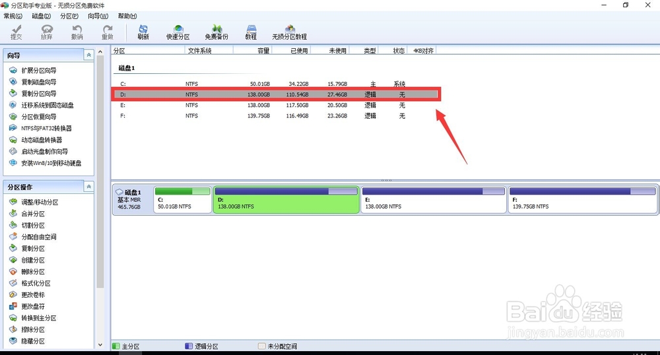Sort by 类型 column header
660x355 pixels.
364,50
